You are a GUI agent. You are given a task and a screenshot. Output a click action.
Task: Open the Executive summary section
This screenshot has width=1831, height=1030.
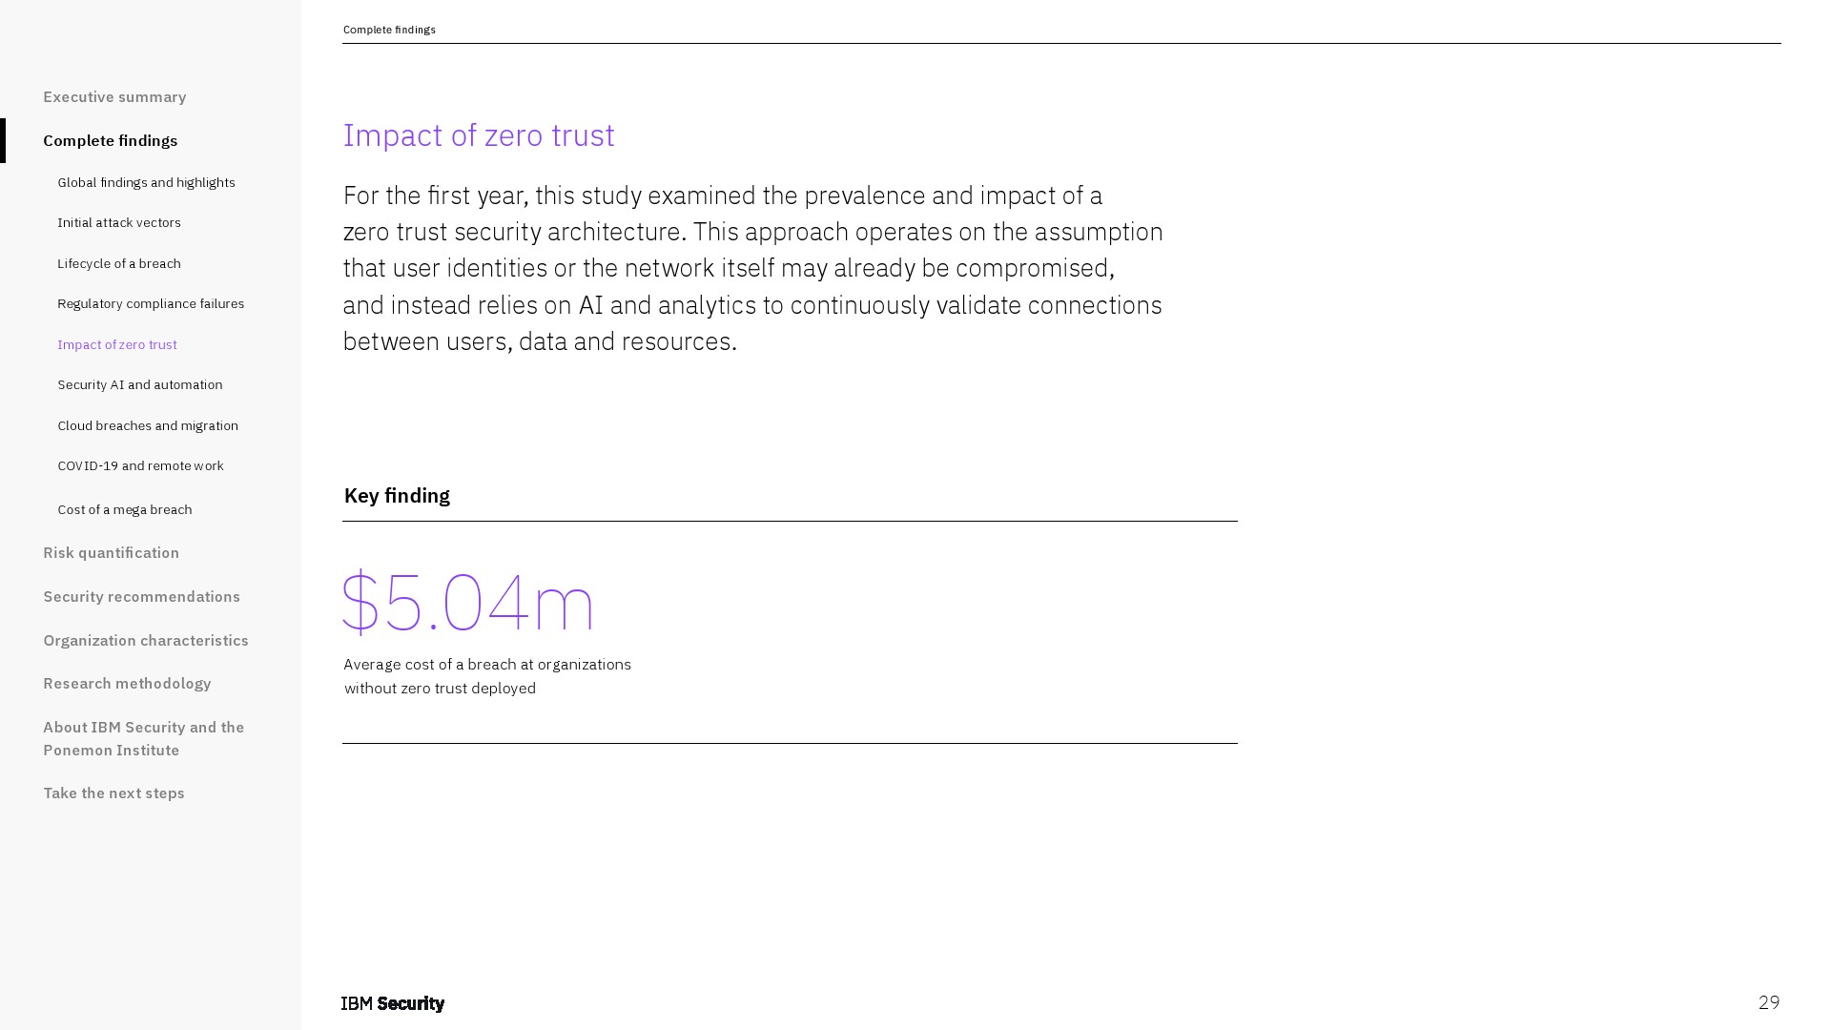pyautogui.click(x=114, y=97)
